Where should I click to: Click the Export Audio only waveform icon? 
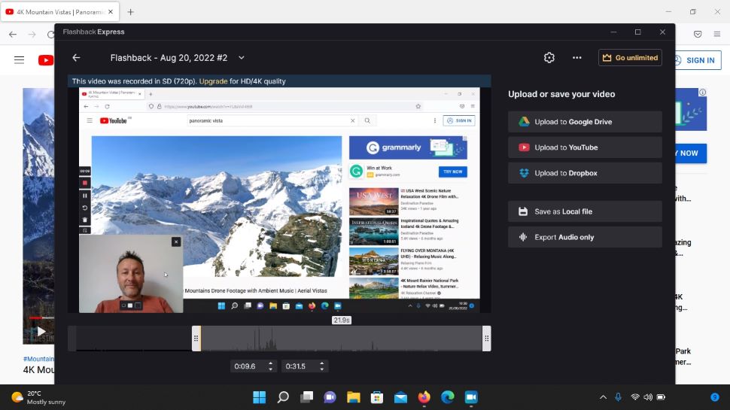(523, 237)
